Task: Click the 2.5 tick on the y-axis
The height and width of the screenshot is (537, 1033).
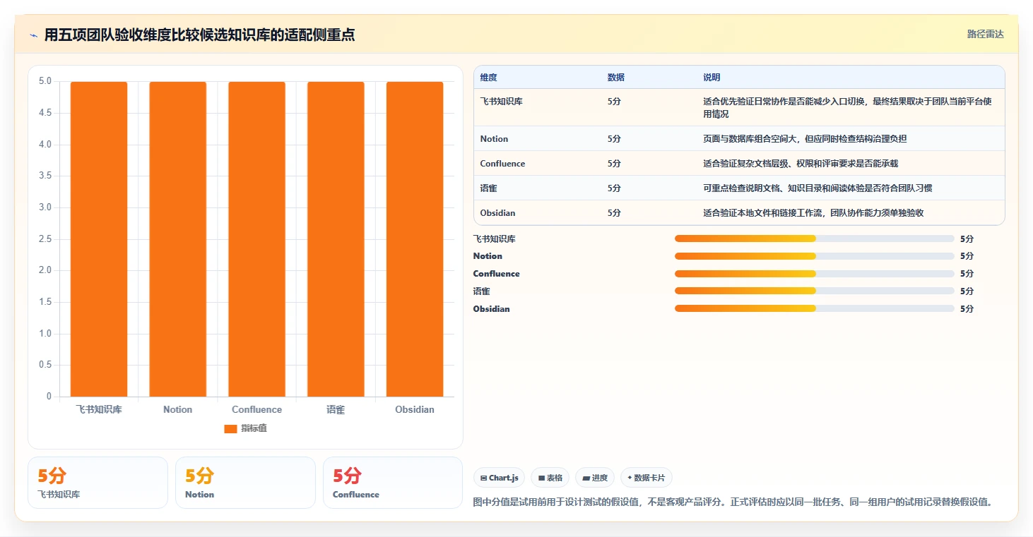Action: tap(45, 239)
